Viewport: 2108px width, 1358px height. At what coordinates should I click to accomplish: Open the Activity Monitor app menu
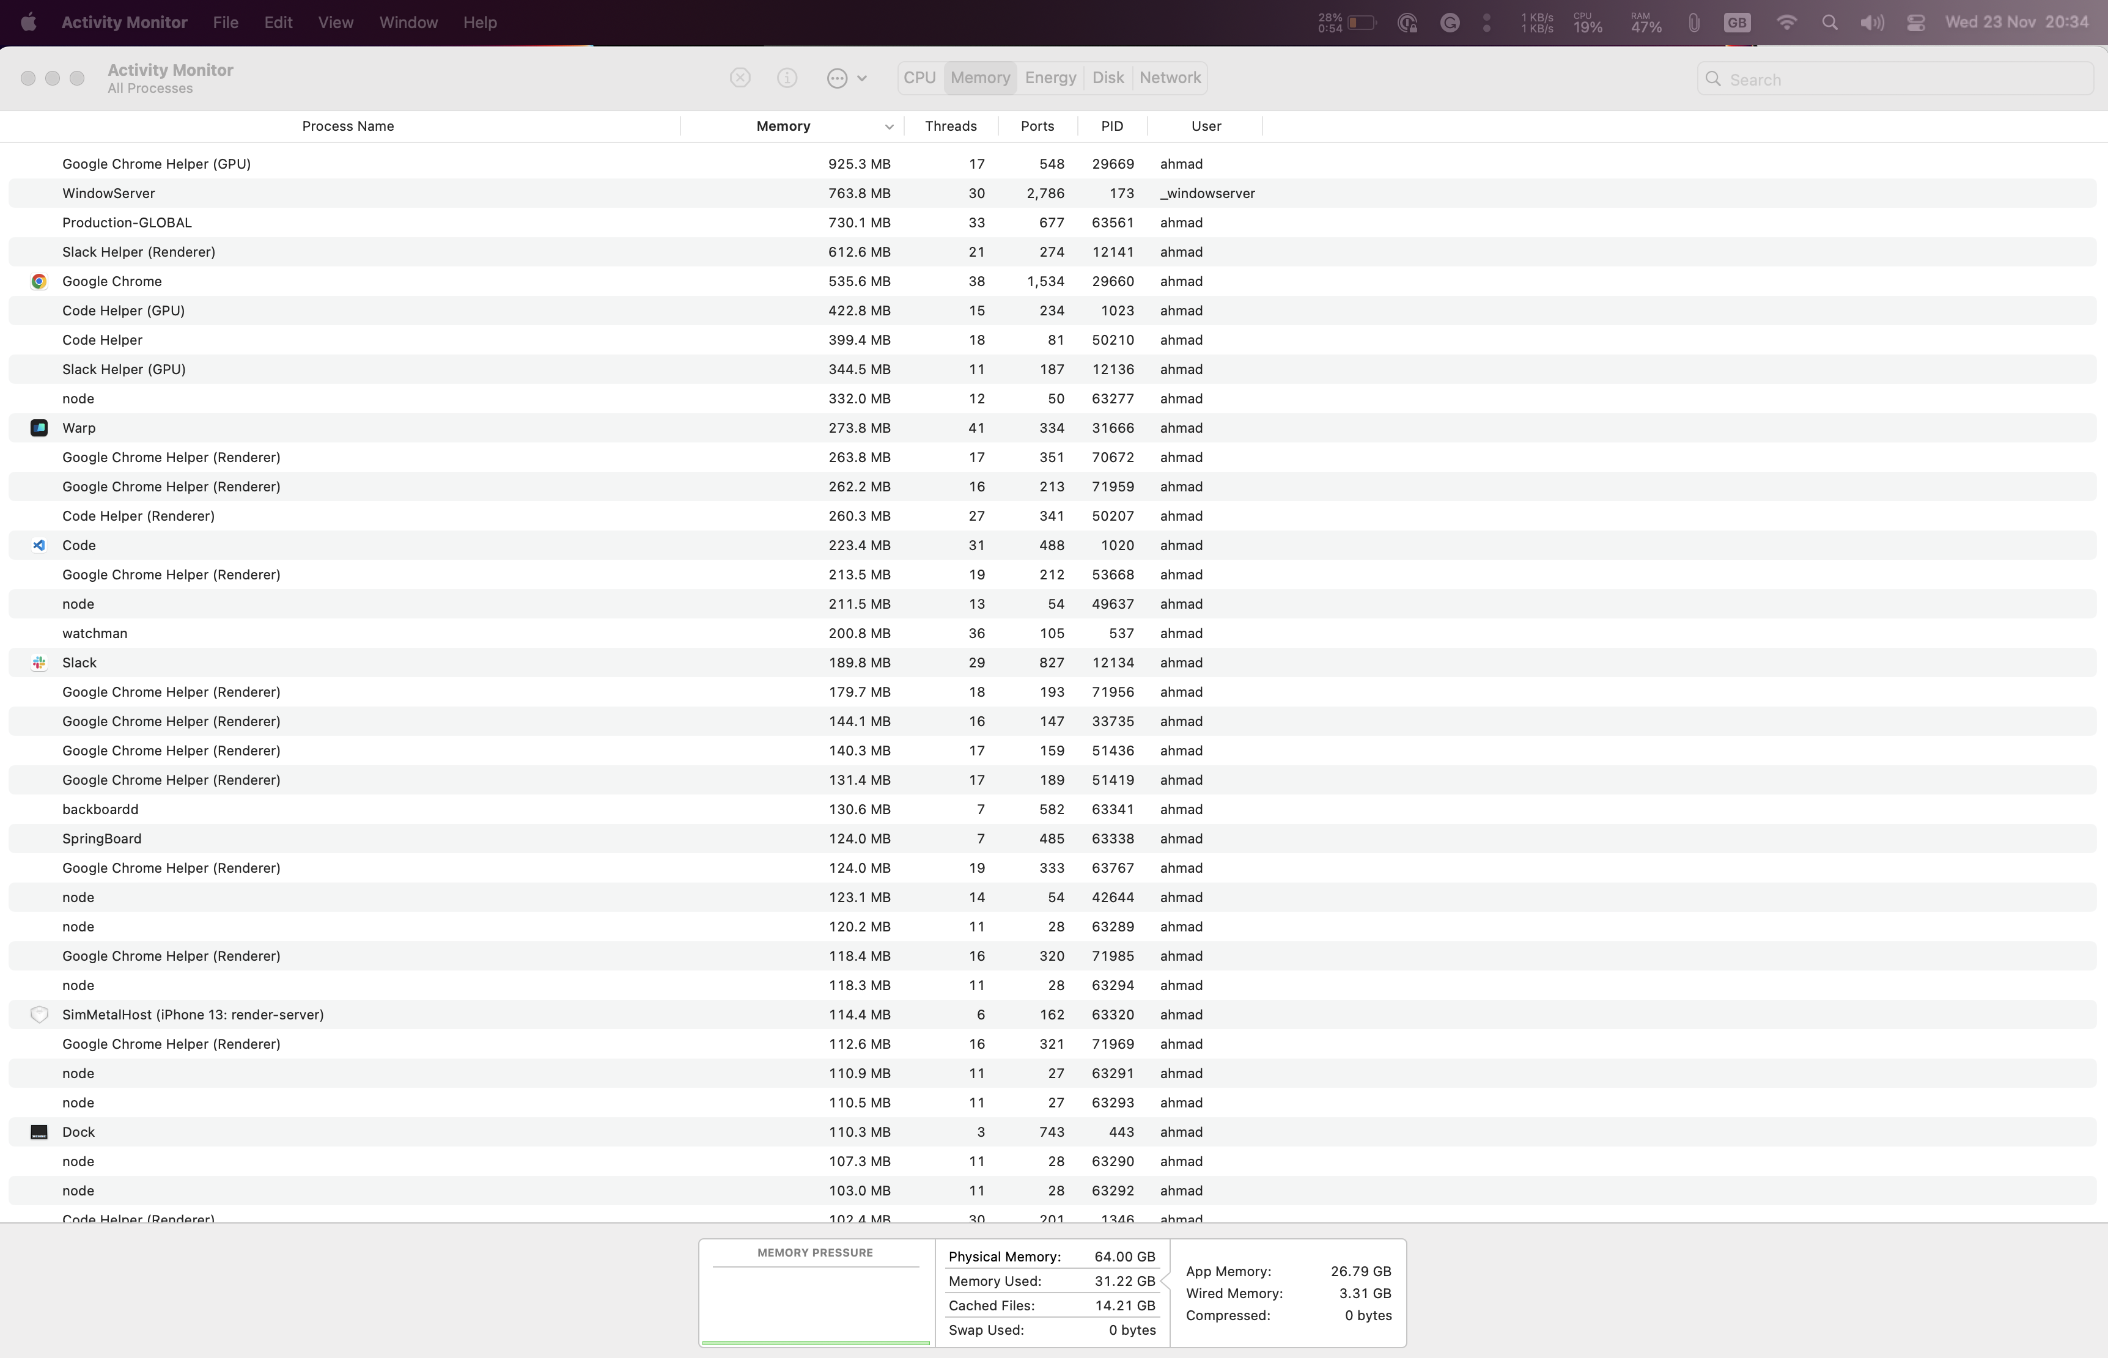[124, 22]
